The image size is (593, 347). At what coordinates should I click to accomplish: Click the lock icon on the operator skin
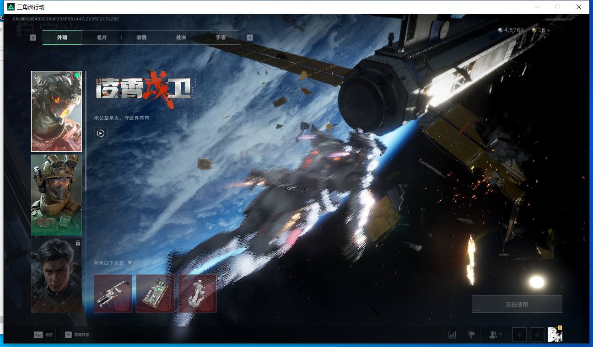(x=78, y=243)
